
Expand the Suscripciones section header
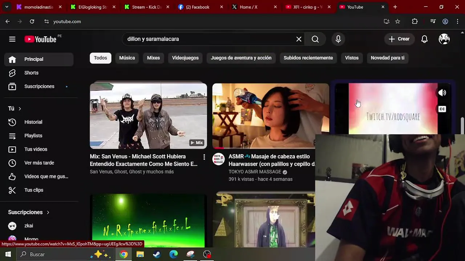[29, 212]
